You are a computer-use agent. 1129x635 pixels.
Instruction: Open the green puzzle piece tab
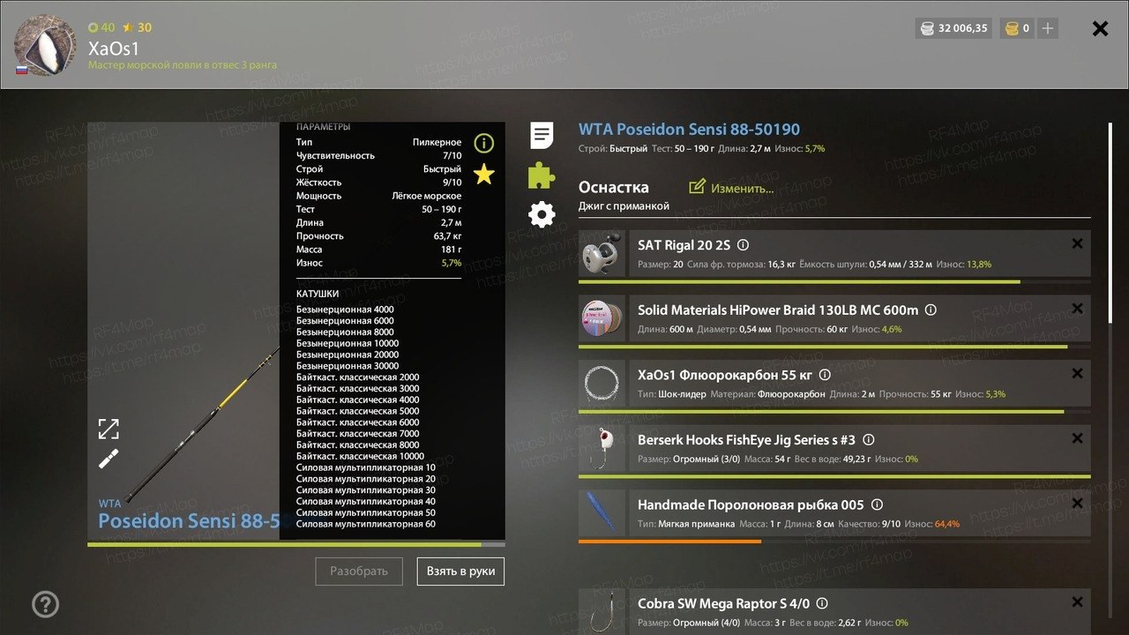tap(542, 176)
